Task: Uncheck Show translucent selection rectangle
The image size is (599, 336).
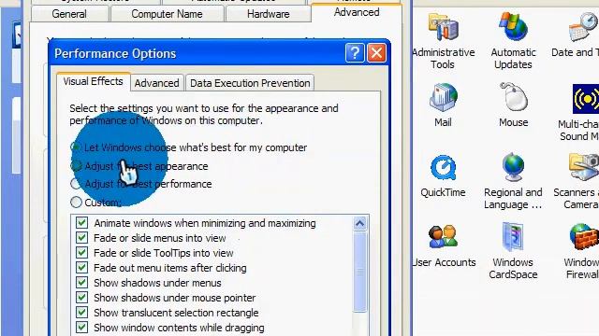Action: [x=81, y=313]
